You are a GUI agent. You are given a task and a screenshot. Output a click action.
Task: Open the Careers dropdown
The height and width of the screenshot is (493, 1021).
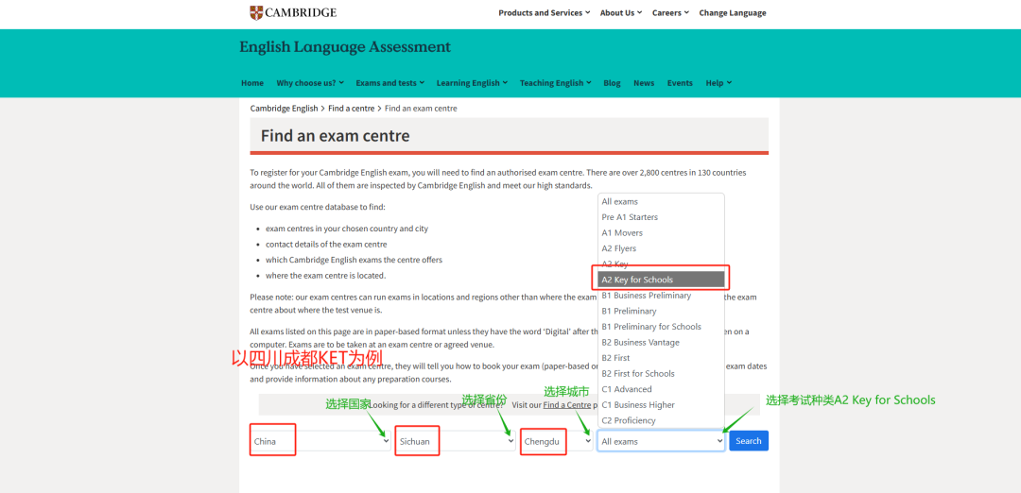pyautogui.click(x=670, y=13)
